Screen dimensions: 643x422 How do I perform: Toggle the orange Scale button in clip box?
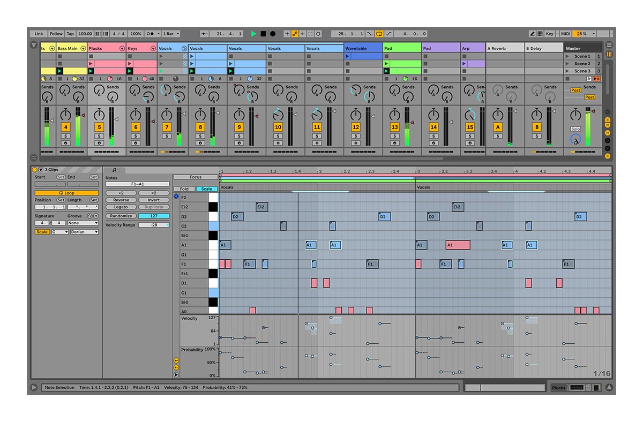pyautogui.click(x=42, y=232)
